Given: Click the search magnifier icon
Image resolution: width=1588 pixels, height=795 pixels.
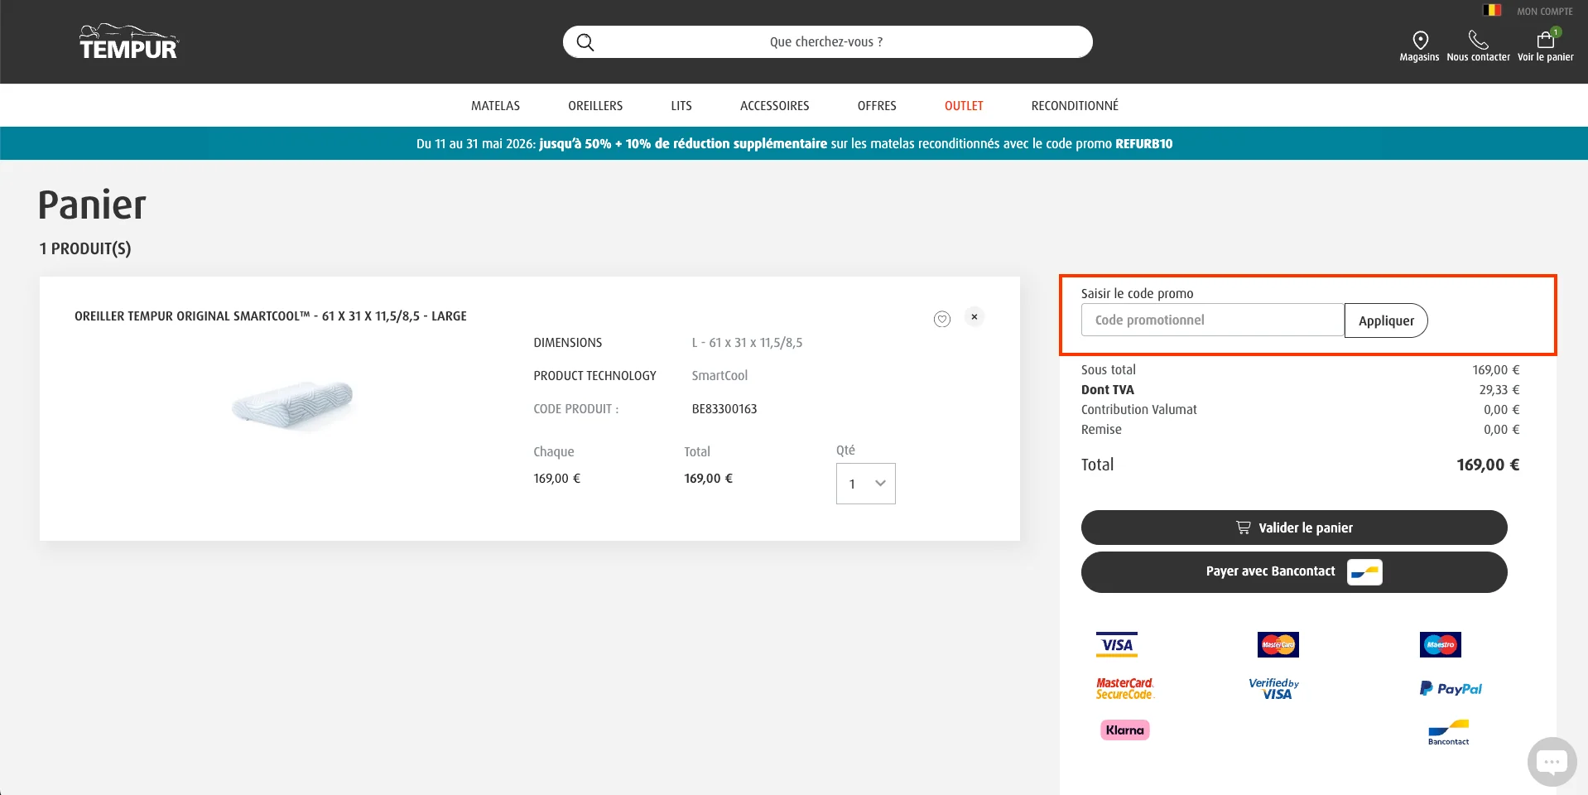Looking at the screenshot, I should (x=585, y=42).
